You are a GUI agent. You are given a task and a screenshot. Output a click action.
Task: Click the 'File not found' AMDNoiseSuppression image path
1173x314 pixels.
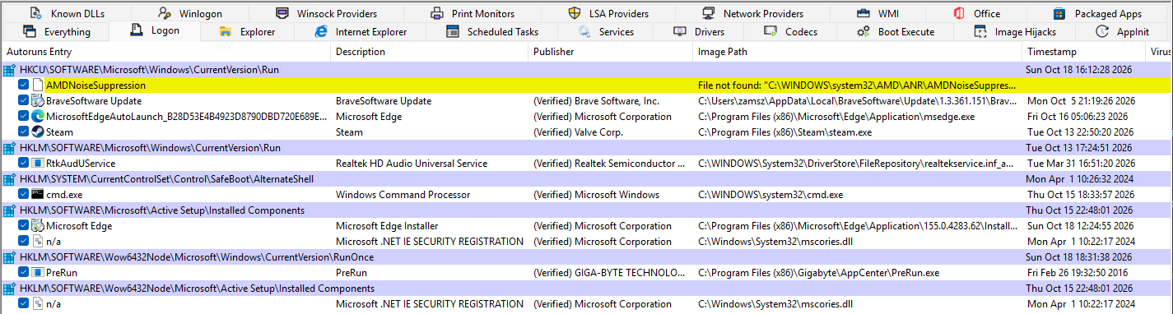857,85
